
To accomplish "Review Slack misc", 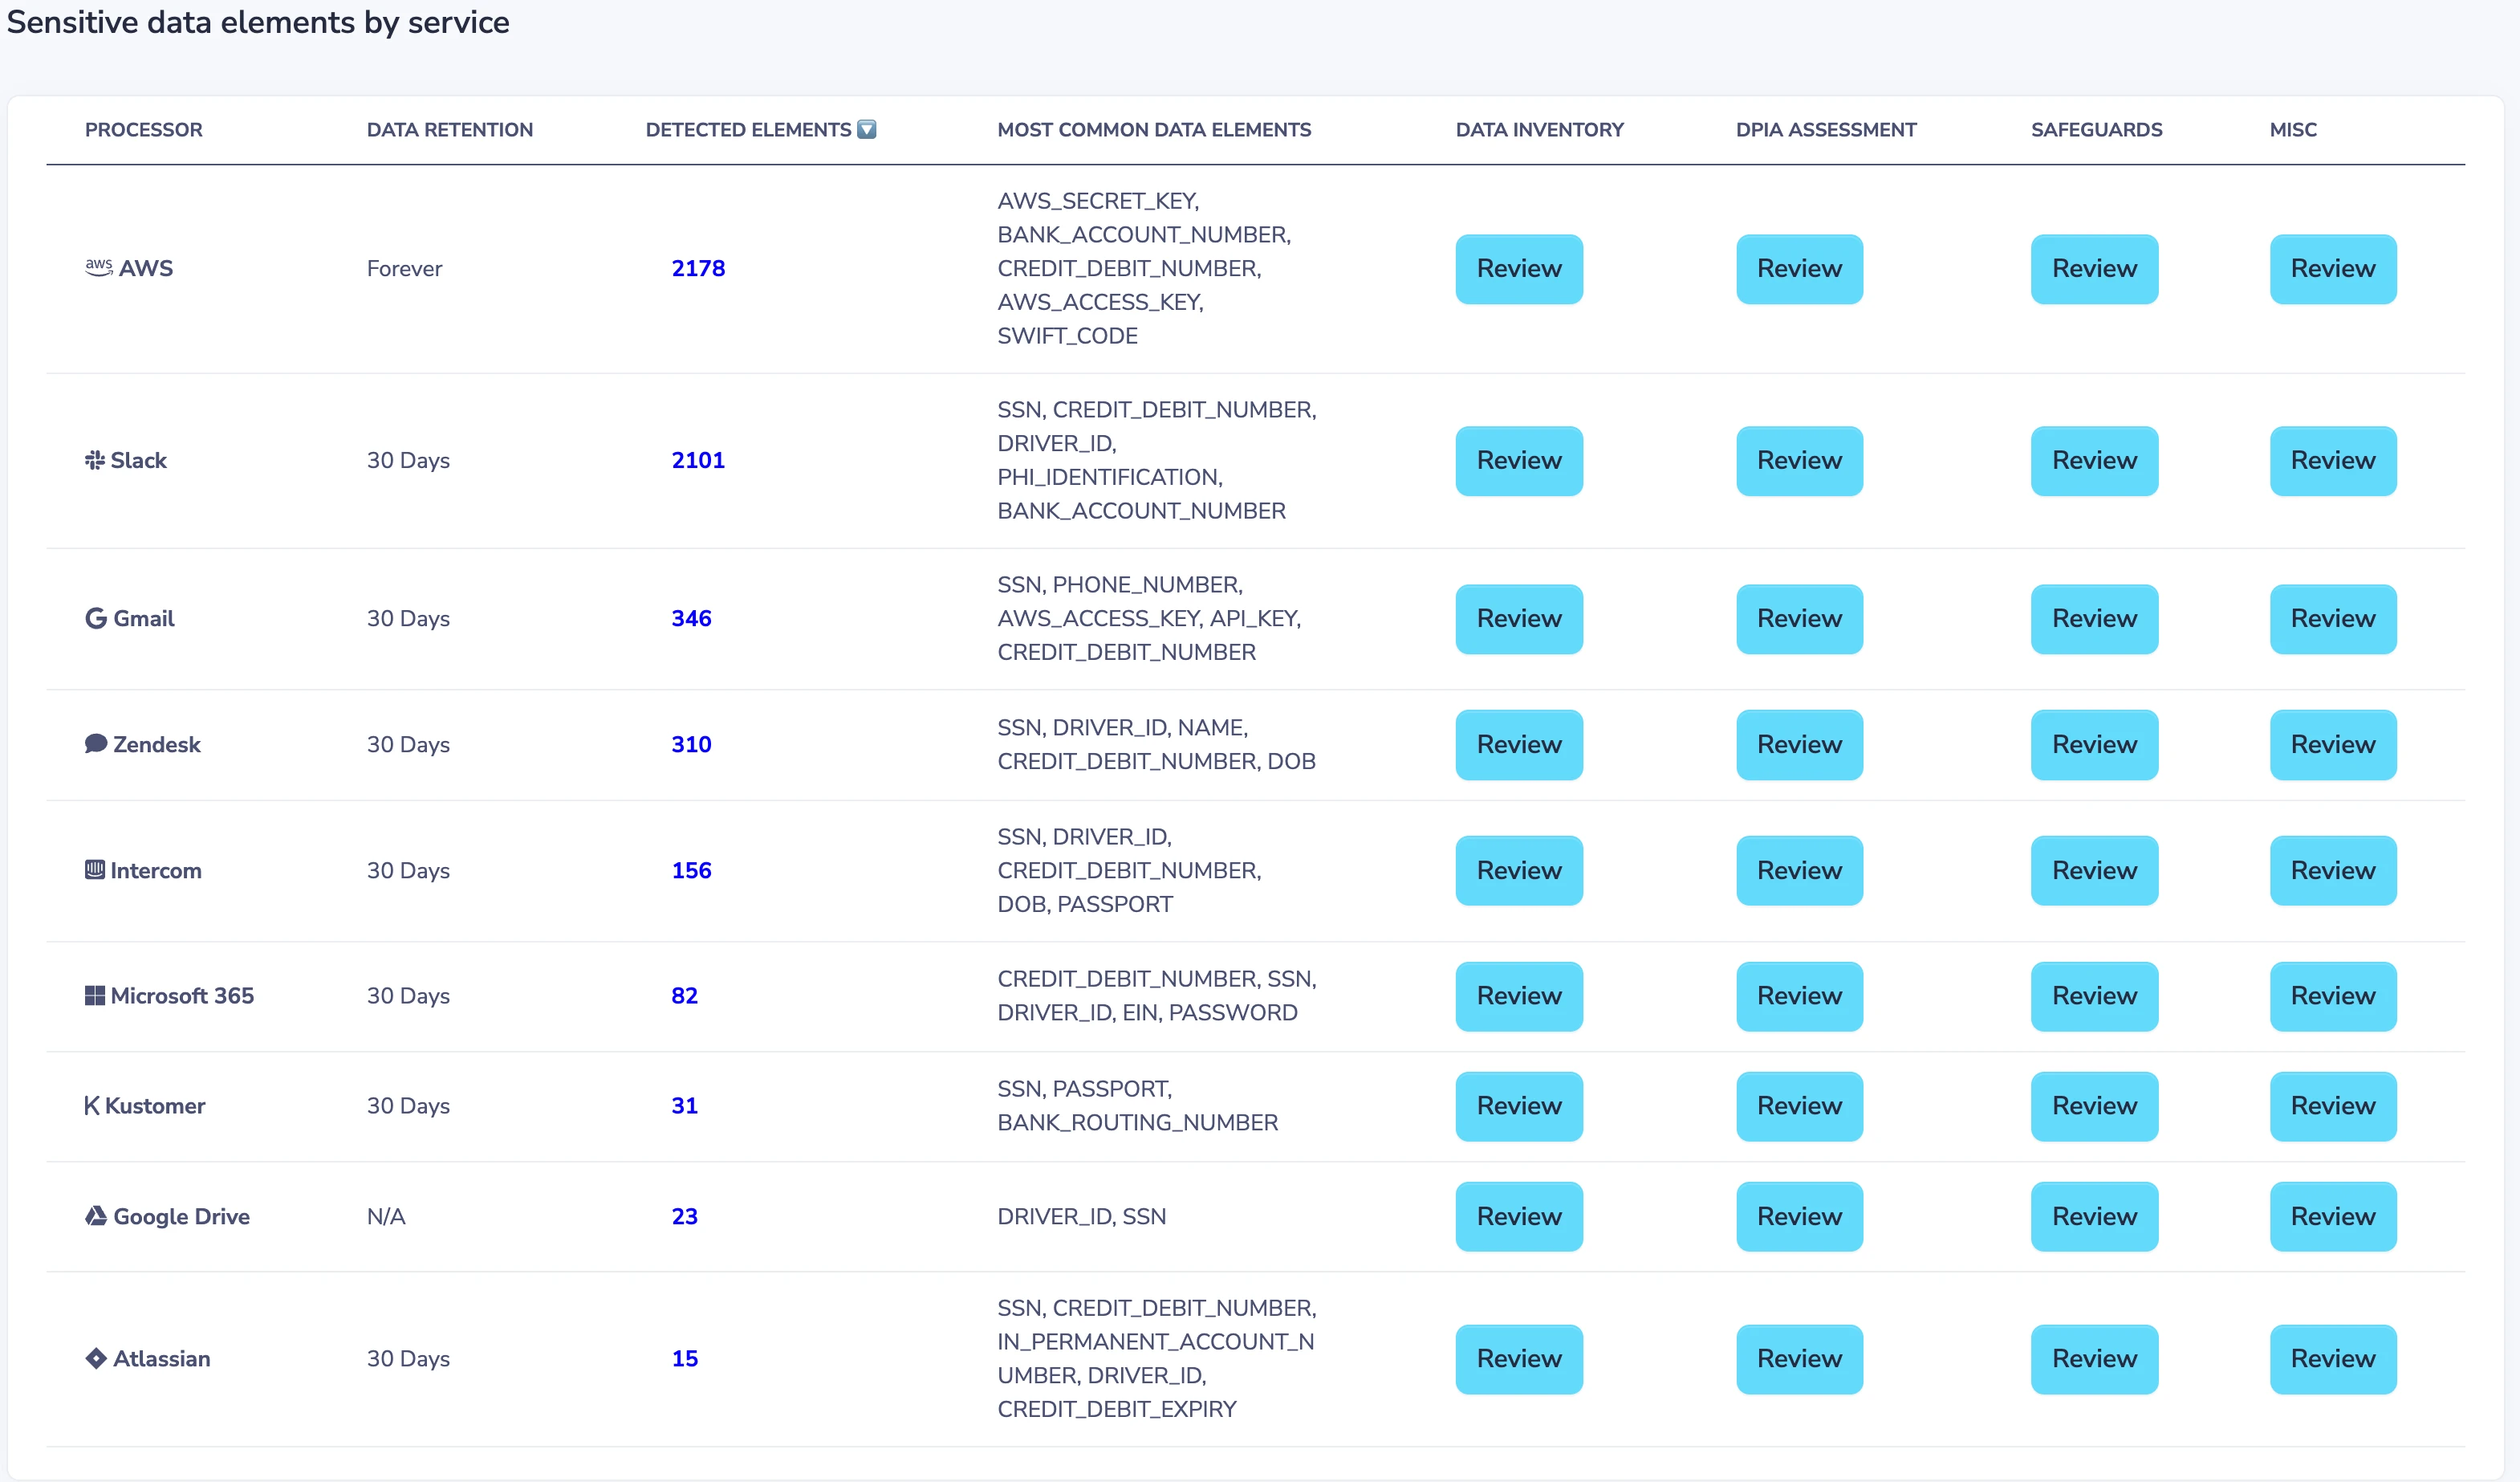I will 2333,461.
